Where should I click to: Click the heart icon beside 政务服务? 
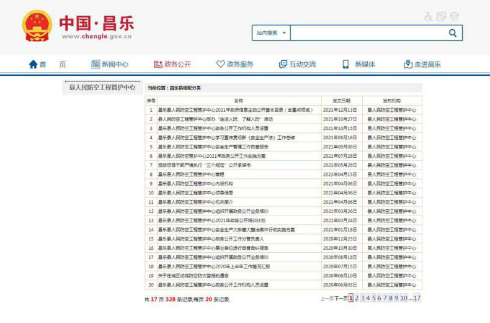pyautogui.click(x=220, y=65)
